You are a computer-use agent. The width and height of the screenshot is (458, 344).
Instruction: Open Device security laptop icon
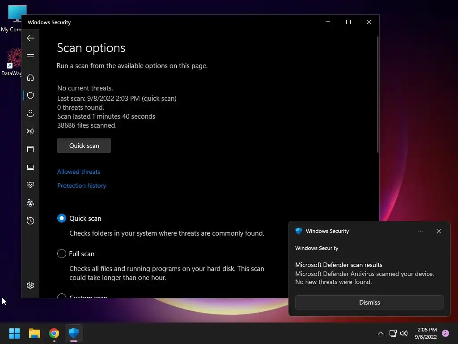30,167
